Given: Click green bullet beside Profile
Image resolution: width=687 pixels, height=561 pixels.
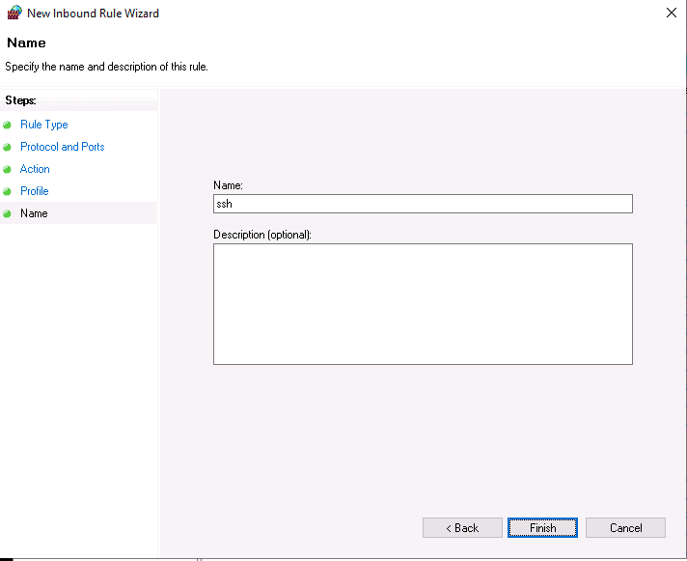Looking at the screenshot, I should click(x=7, y=191).
